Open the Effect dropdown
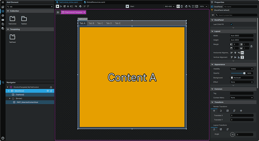 [x=242, y=82]
